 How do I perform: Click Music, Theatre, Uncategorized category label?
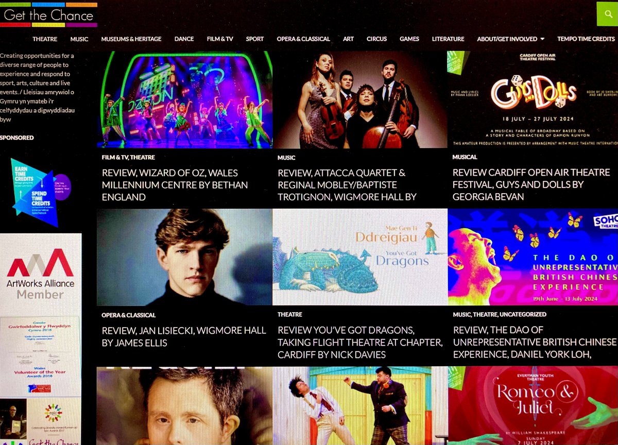coord(500,314)
